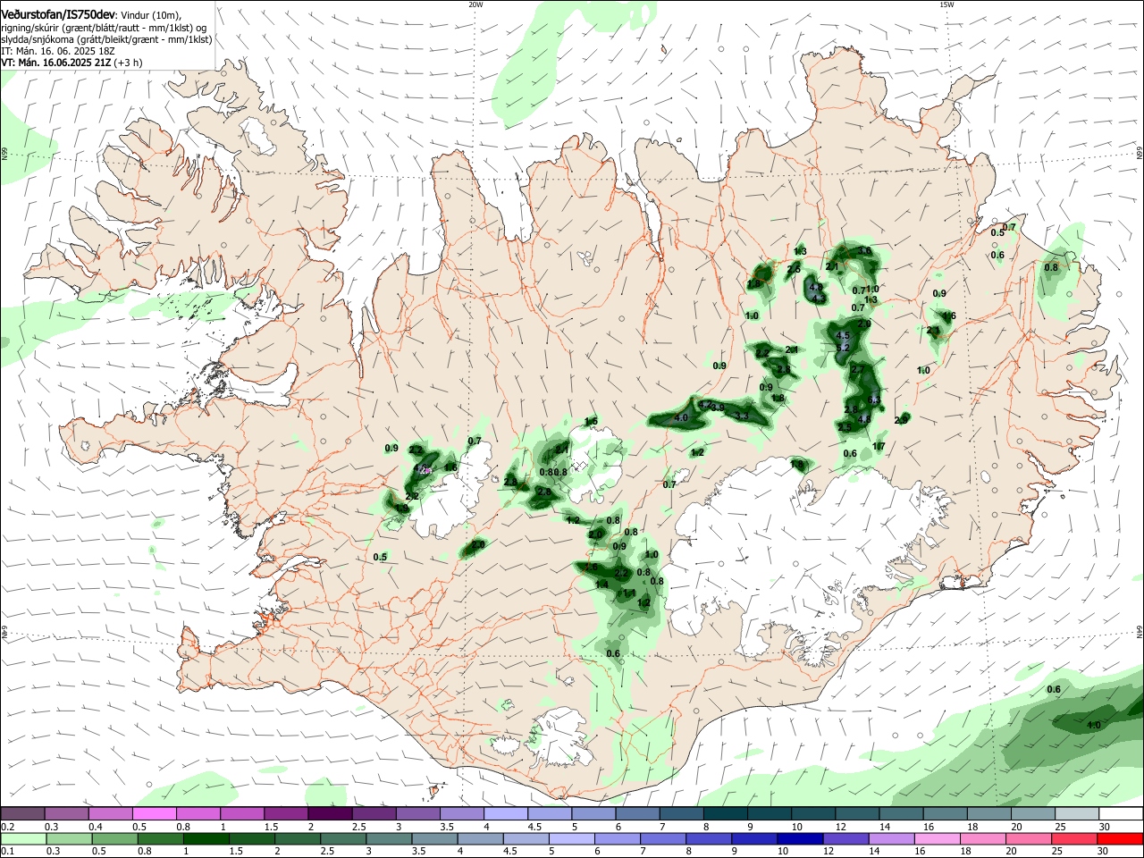Pick mauve 0.3–0.4 swatch in upper legend row

(x=66, y=813)
